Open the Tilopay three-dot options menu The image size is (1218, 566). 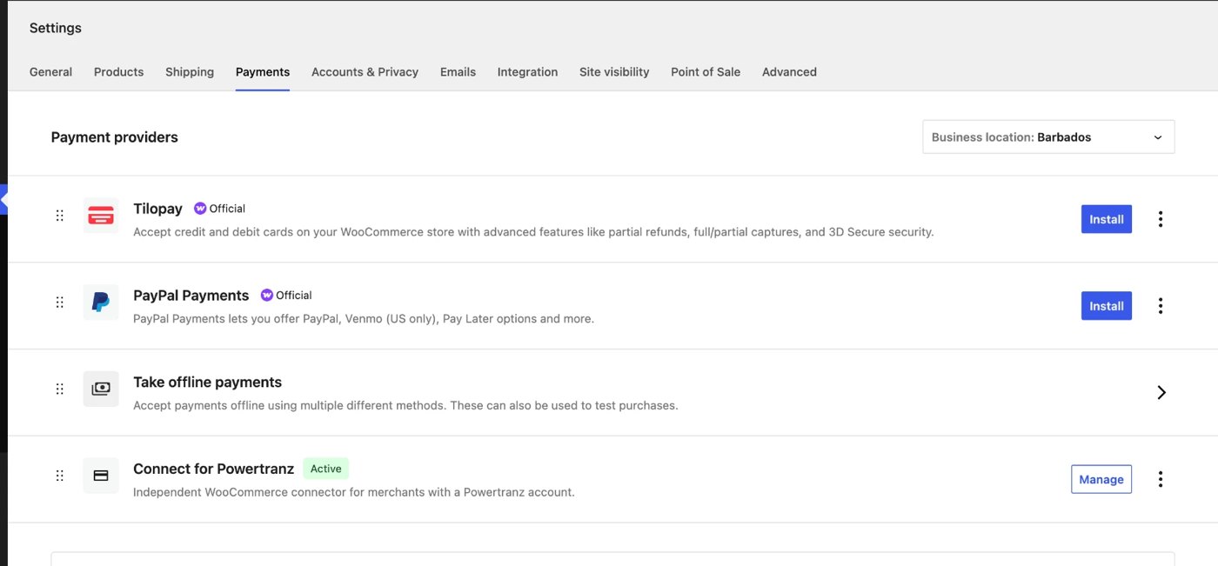[1161, 219]
